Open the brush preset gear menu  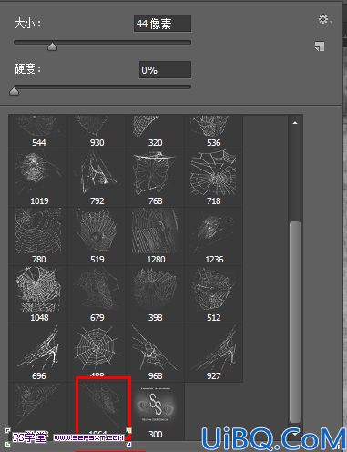324,19
